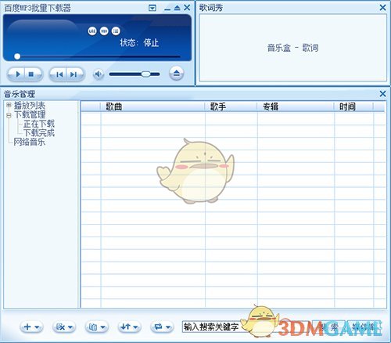Toggle the LRC lyrics round icon
Image resolution: width=391 pixels, height=343 pixels.
92,31
